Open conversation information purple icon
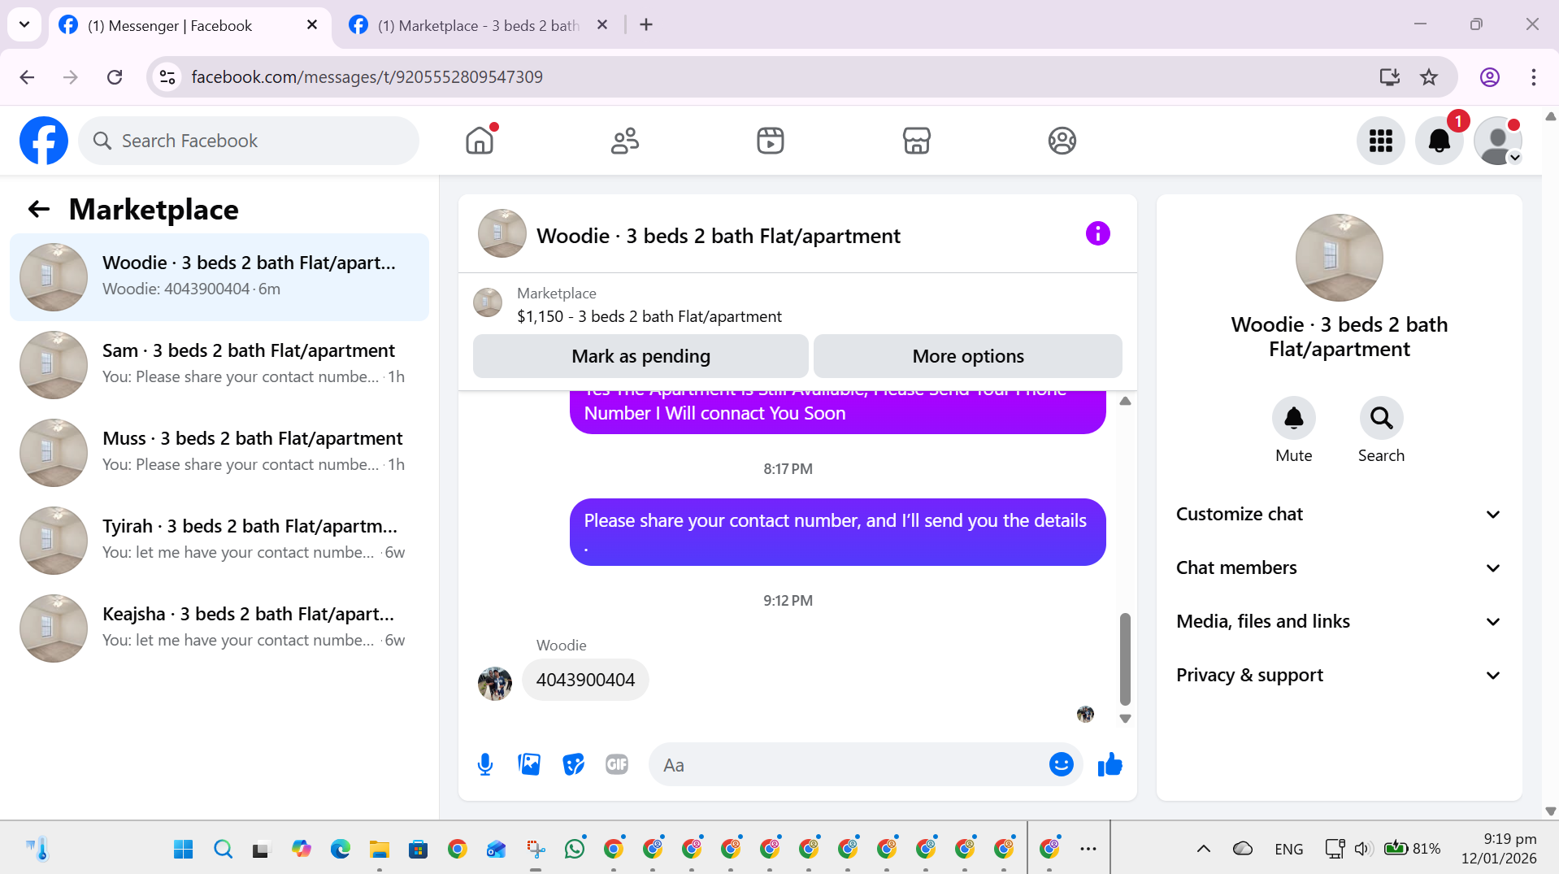 pos(1097,234)
